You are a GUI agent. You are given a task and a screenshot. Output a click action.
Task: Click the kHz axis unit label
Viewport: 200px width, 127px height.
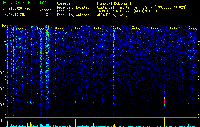[x=3, y=26]
